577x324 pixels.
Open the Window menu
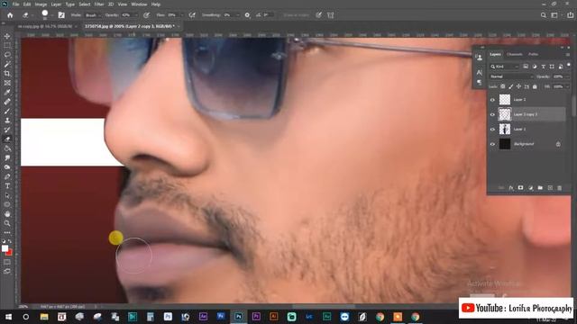point(139,4)
